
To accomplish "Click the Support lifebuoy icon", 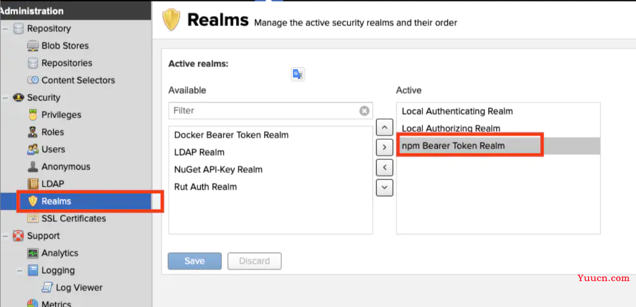I will (18, 236).
